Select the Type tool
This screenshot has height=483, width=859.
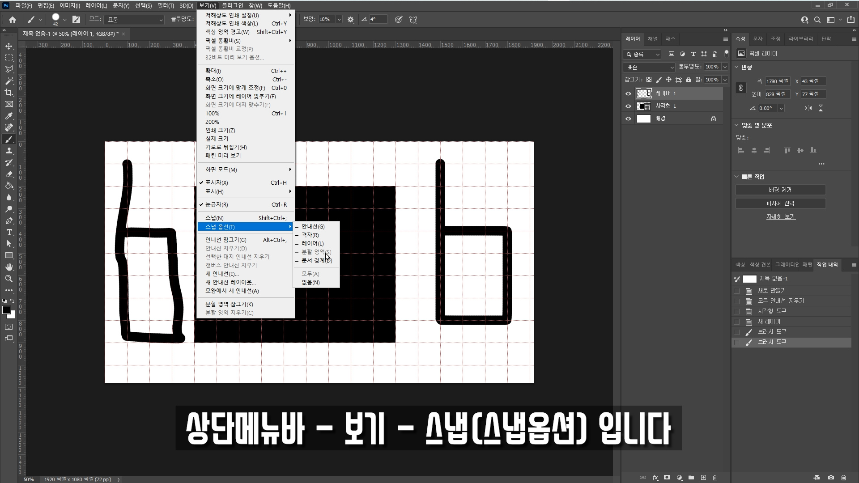(9, 232)
